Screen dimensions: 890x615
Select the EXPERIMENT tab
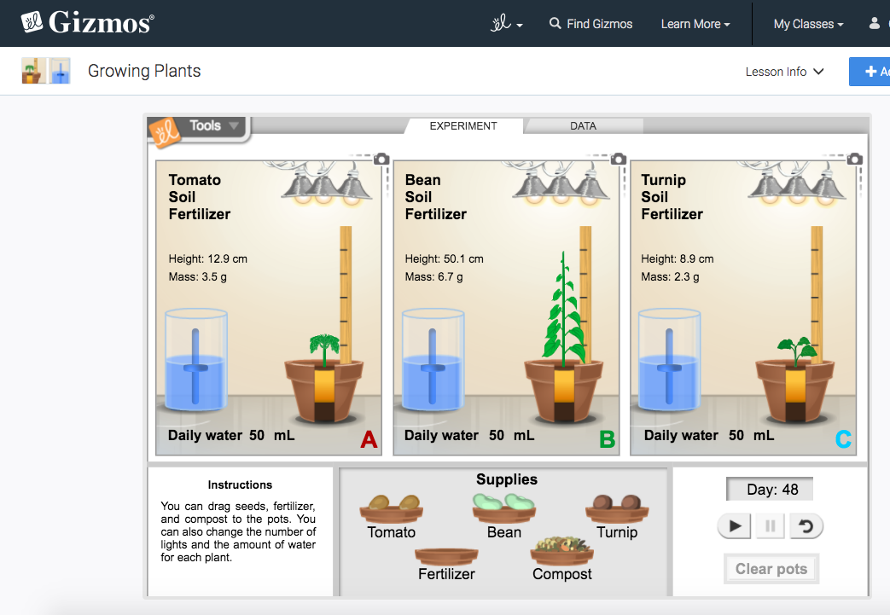click(462, 125)
